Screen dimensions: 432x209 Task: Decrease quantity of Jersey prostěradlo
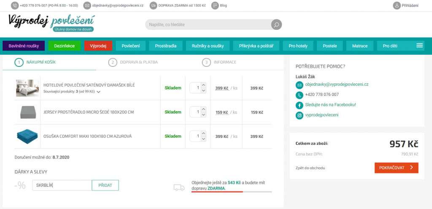[x=204, y=115]
